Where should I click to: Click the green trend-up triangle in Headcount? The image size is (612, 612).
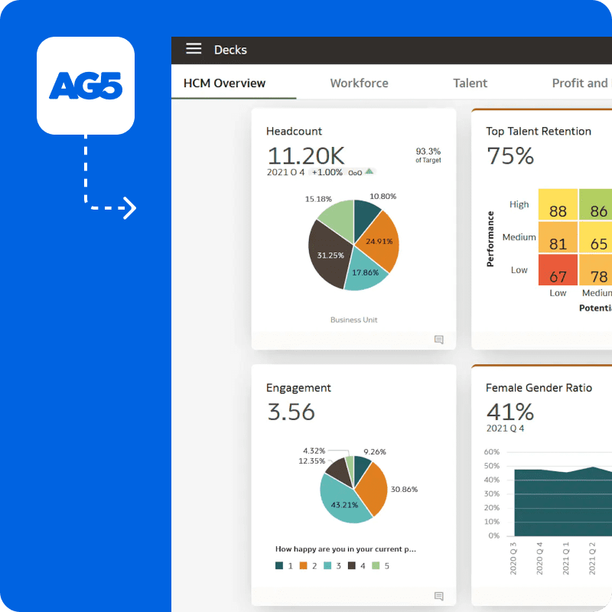(369, 172)
